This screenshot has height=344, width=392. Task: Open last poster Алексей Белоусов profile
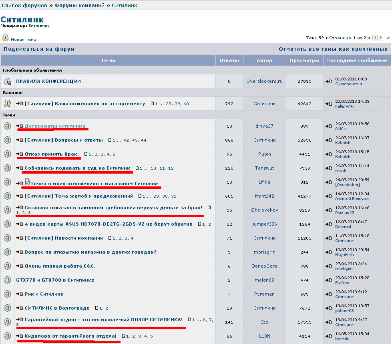[x=352, y=199]
